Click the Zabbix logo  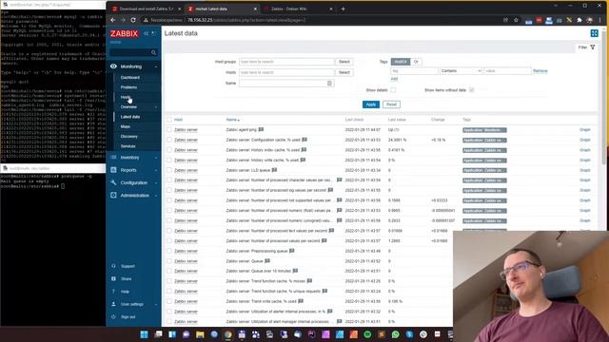pos(124,34)
